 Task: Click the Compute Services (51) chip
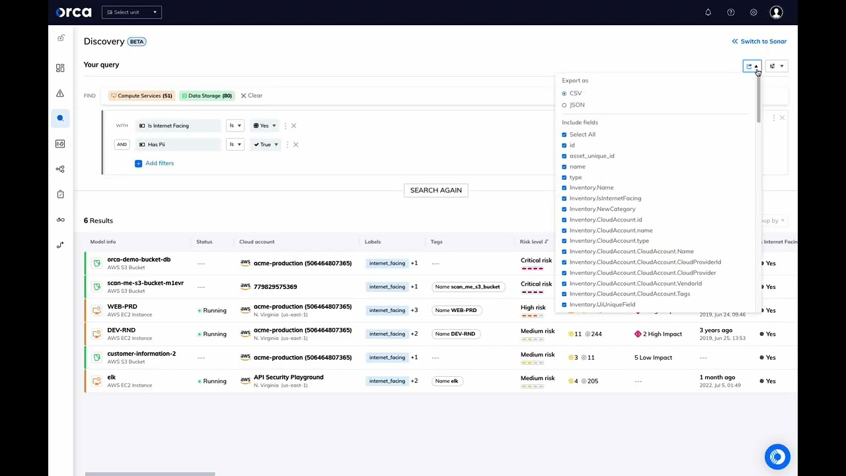(142, 96)
